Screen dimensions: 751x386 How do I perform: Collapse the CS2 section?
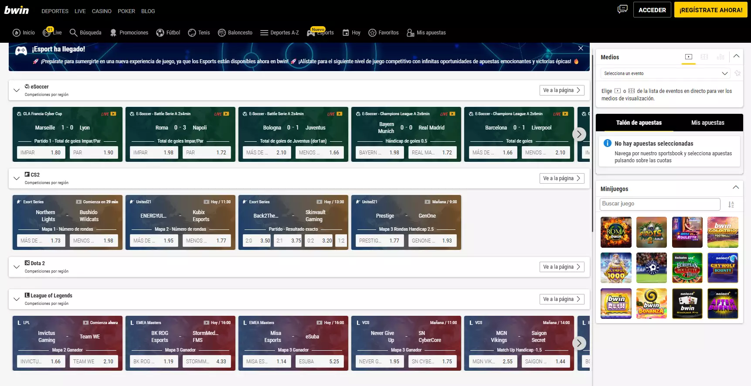tap(17, 178)
